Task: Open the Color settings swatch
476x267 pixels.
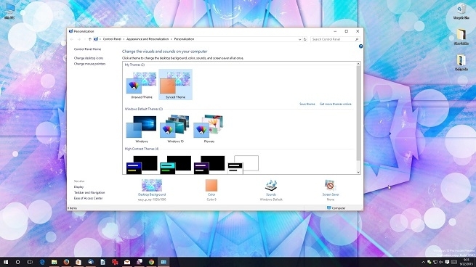Action: (x=211, y=186)
